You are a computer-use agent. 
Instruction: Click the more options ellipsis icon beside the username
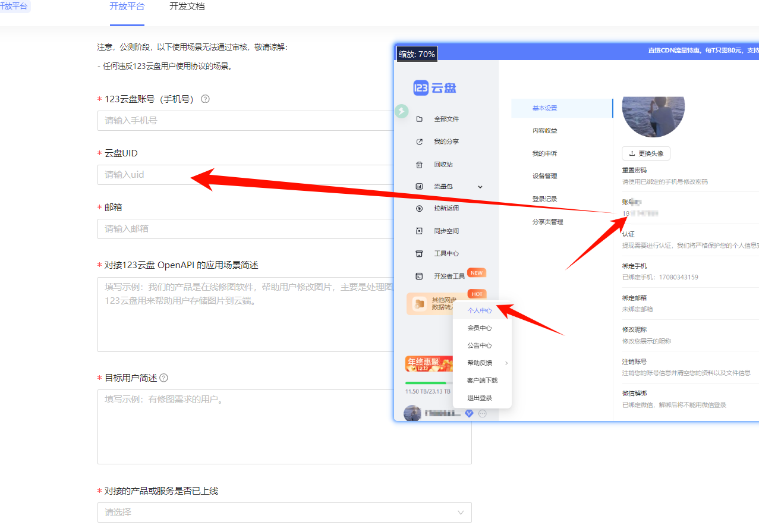tap(482, 414)
